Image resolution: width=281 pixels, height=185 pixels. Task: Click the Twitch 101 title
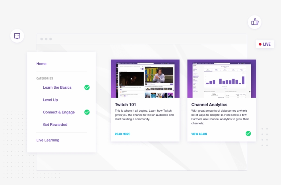pos(125,104)
